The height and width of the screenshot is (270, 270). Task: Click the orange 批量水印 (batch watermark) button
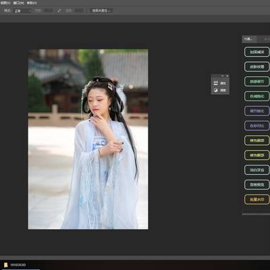pos(256,199)
